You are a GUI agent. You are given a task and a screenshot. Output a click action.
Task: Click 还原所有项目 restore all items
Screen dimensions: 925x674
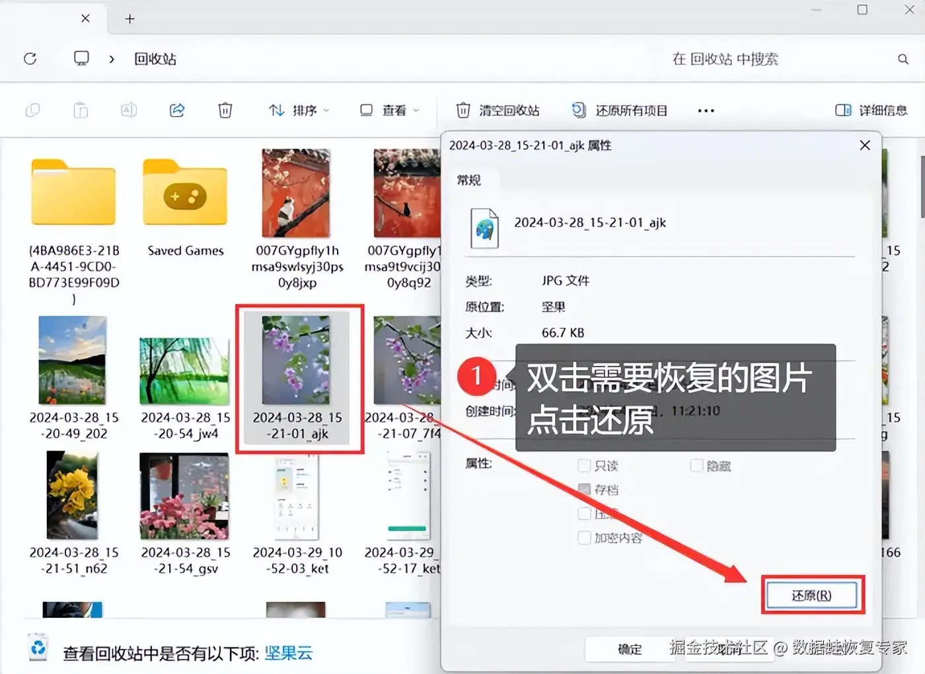(x=619, y=110)
